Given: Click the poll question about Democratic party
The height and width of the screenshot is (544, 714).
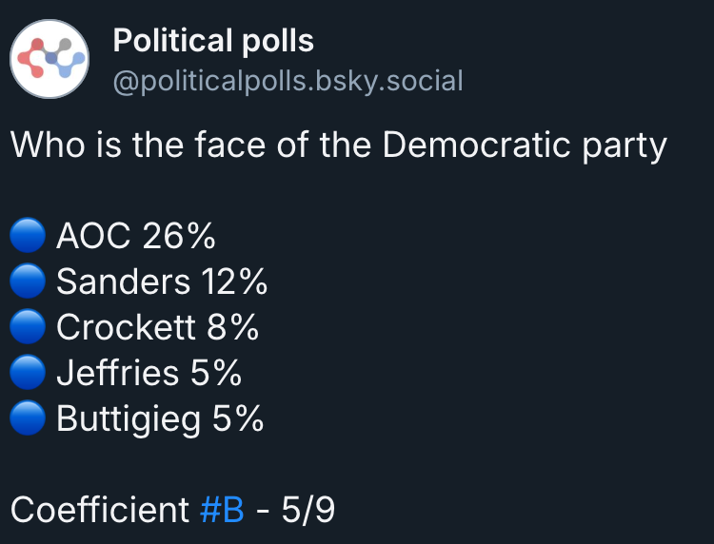Looking at the screenshot, I should pyautogui.click(x=339, y=146).
